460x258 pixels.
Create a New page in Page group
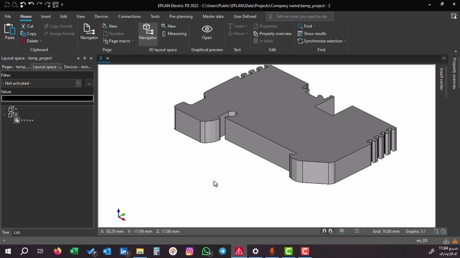[110, 26]
